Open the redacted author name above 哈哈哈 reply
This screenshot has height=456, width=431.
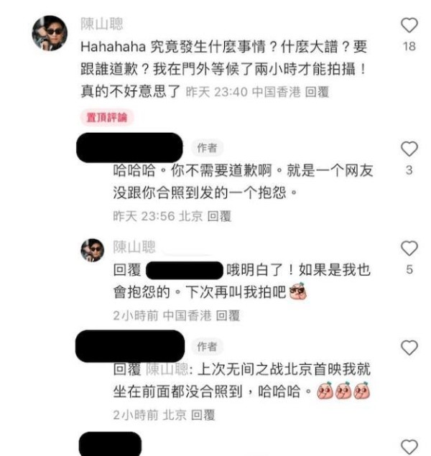[x=129, y=148]
